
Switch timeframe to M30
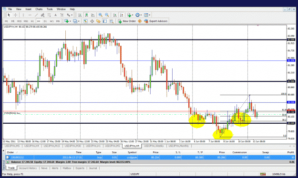click(x=26, y=21)
